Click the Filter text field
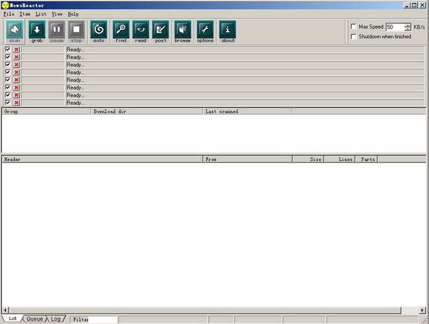This screenshot has width=429, height=324. pyautogui.click(x=103, y=319)
